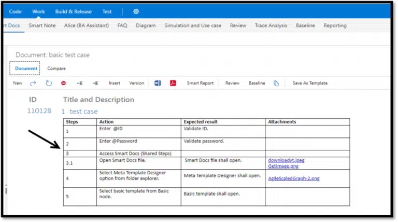The height and width of the screenshot is (222, 398).
Task: Export document to Word
Action: click(158, 83)
